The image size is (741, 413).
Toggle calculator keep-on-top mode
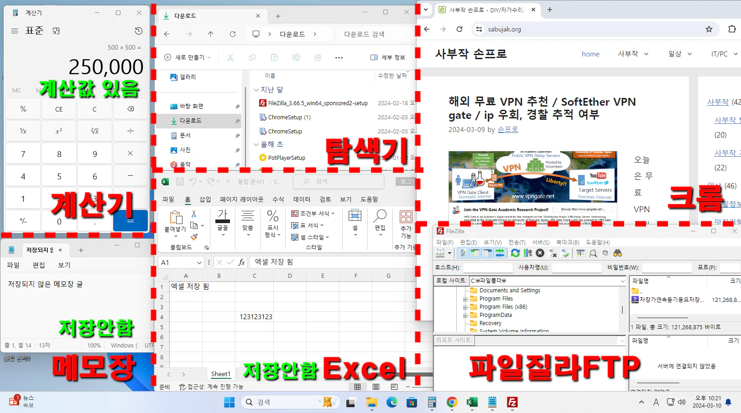click(56, 31)
